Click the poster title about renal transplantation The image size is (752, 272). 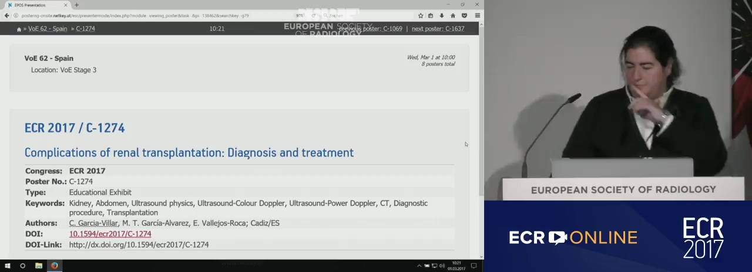coord(189,152)
